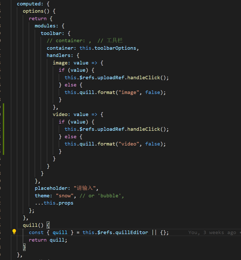Click the 'quill() {' computed method line
This screenshot has height=260, width=241.
(x=36, y=225)
